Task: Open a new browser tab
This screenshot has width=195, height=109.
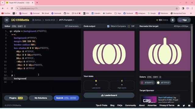Action: coord(37,3)
